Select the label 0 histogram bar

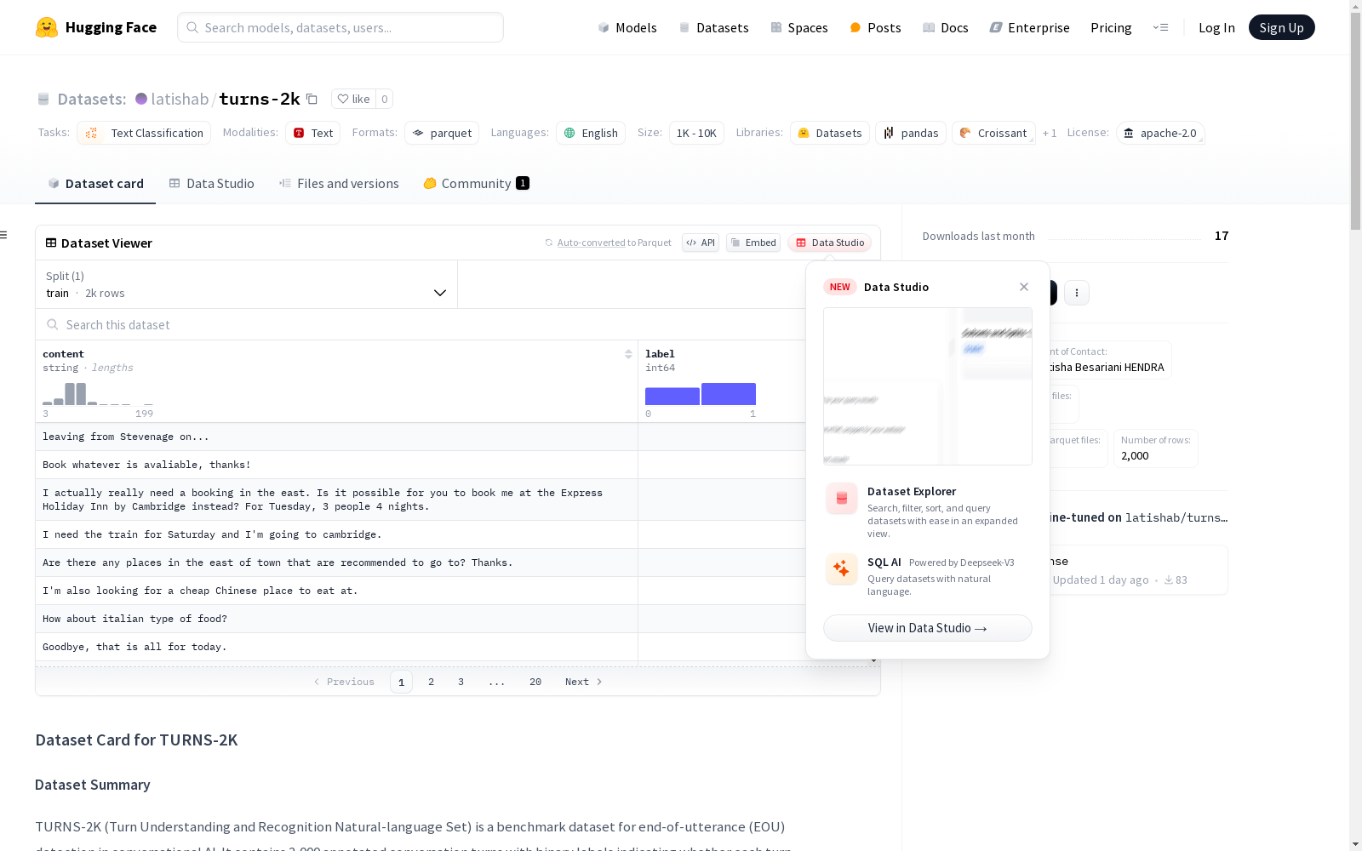point(672,396)
